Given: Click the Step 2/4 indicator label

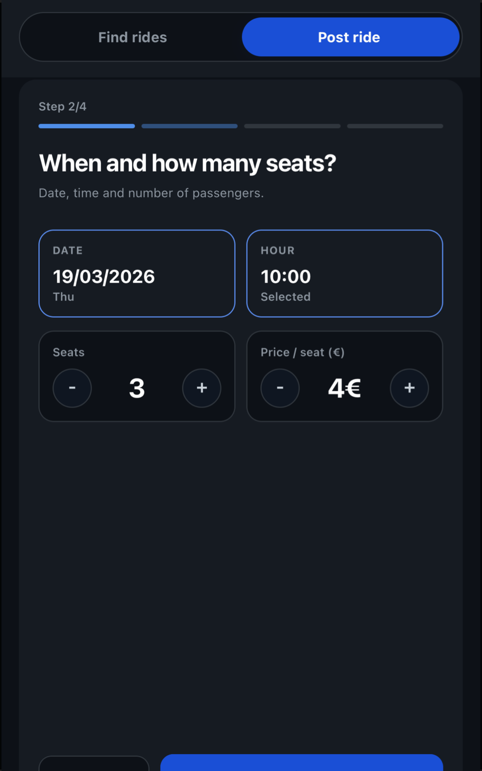Looking at the screenshot, I should click(x=62, y=107).
